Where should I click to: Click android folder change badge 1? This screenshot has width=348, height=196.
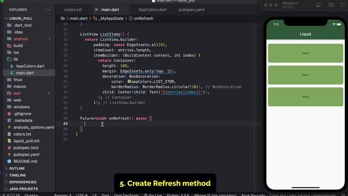[x=49, y=39]
